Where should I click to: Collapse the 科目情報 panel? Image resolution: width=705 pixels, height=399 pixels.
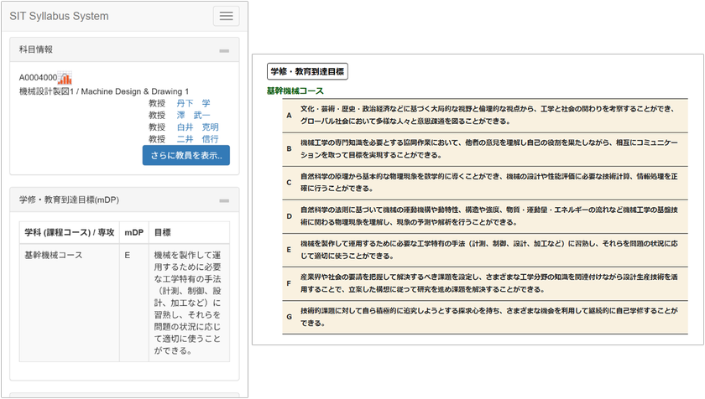pos(224,51)
